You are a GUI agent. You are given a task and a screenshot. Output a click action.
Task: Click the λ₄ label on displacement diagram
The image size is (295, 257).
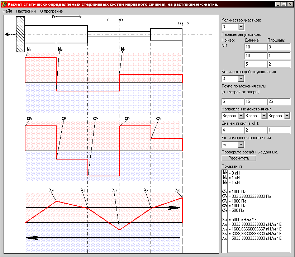[146, 190]
